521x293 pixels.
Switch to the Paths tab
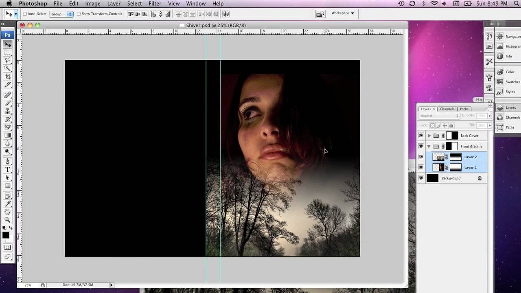tap(464, 109)
